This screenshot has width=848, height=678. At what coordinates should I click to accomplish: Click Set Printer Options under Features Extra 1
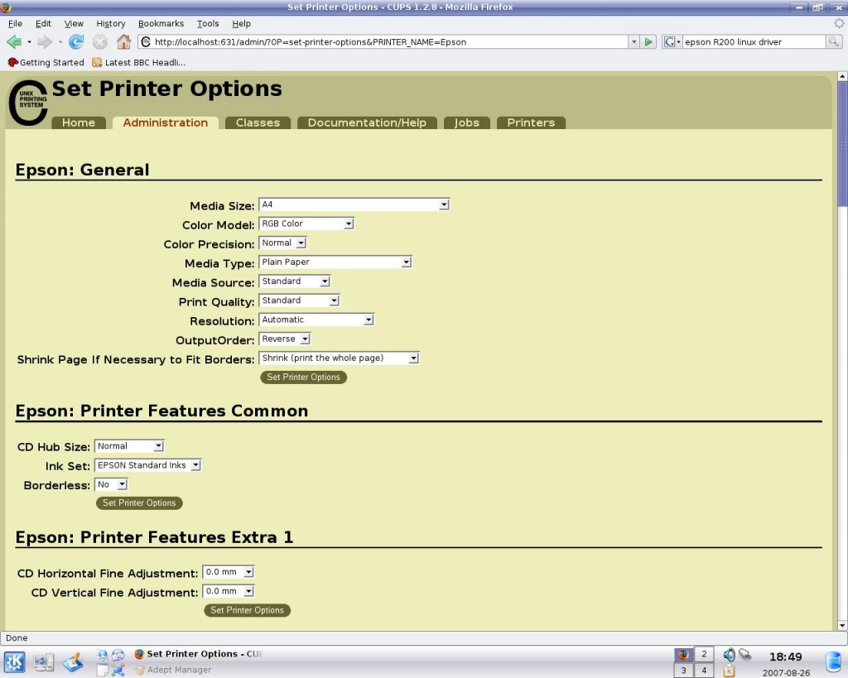coord(247,610)
